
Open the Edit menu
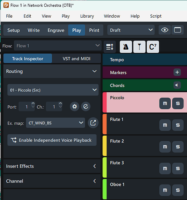(28, 16)
